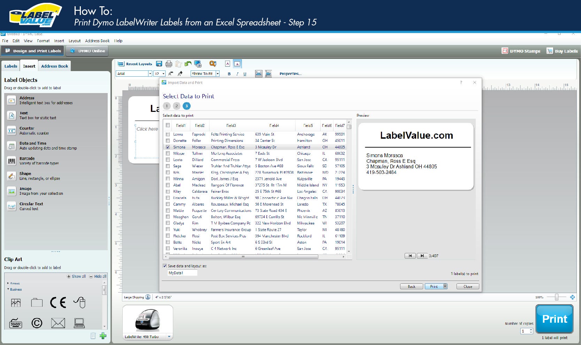Insert the copyright symbol clip art
The height and width of the screenshot is (345, 581).
pos(37,323)
